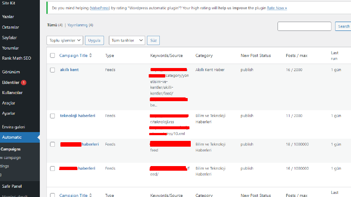Click the Rate Now link

point(277,8)
